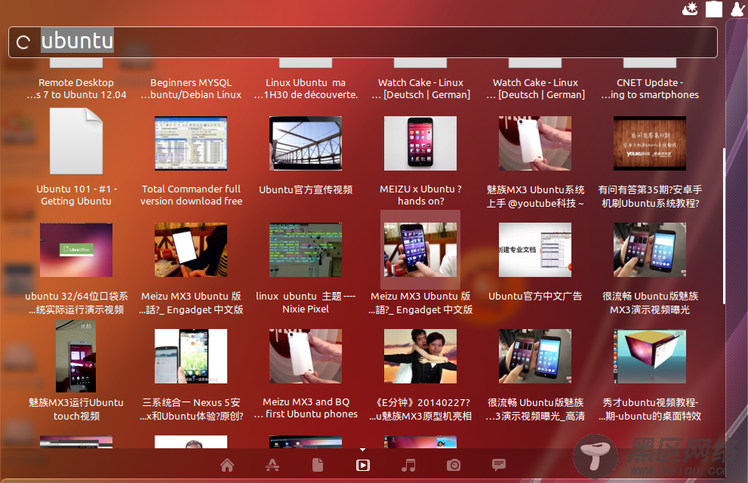
Task: Open 有问有答第35期 youku video thumbnail
Action: point(650,143)
